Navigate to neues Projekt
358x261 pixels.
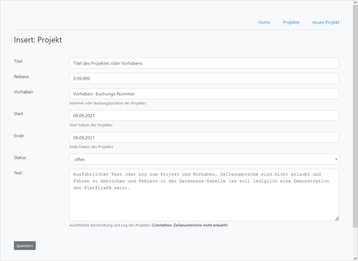click(x=325, y=22)
